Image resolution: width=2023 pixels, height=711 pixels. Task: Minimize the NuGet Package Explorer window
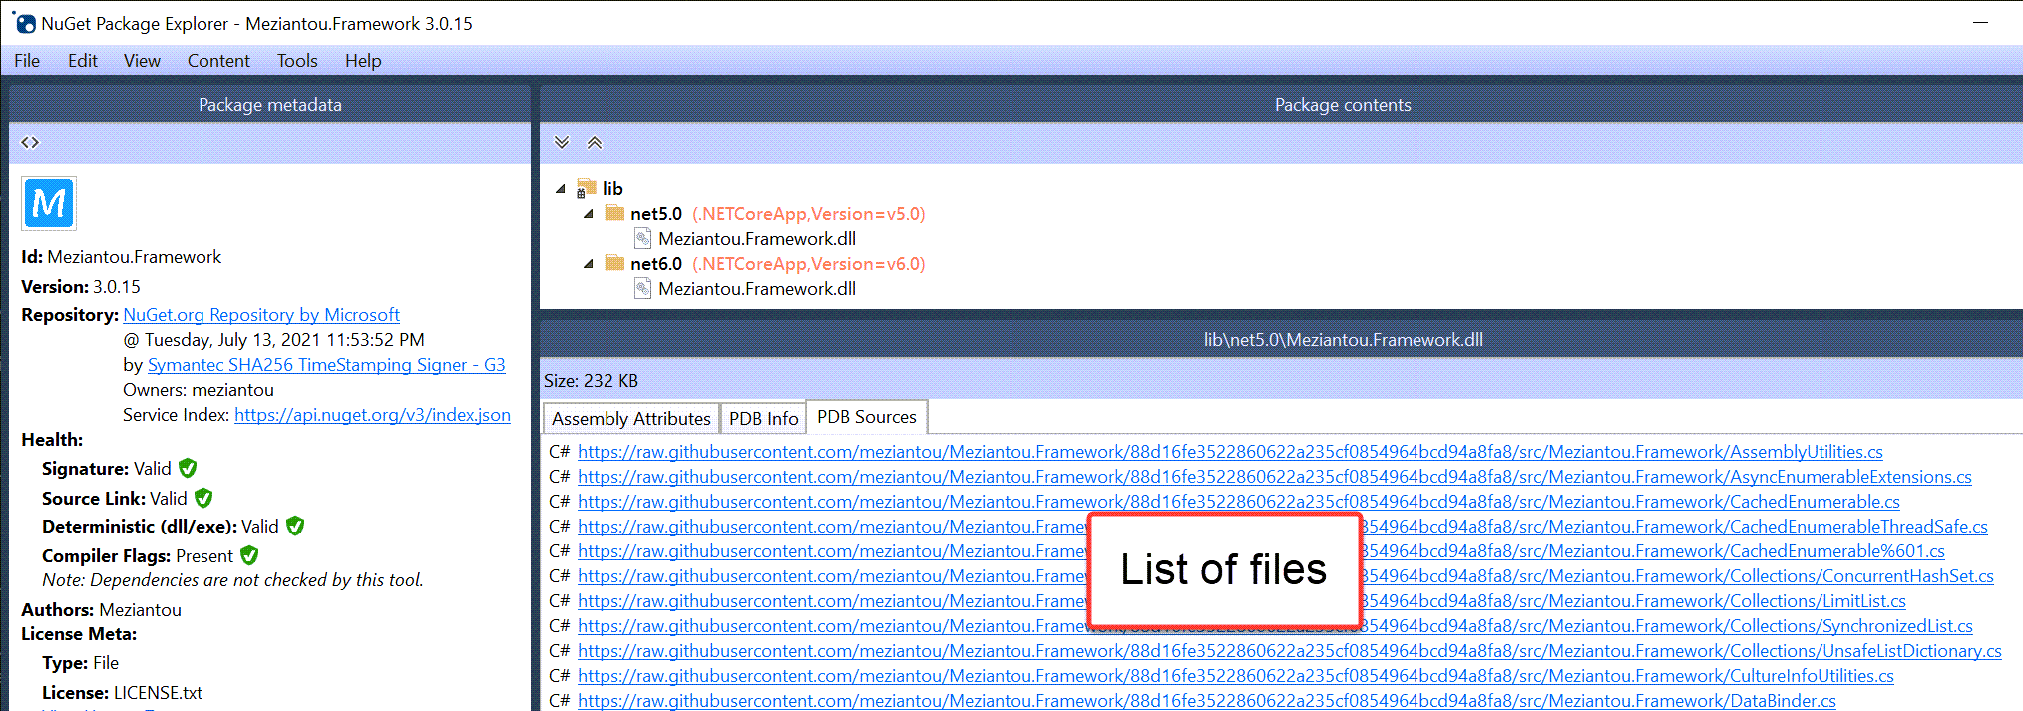coord(1981,23)
